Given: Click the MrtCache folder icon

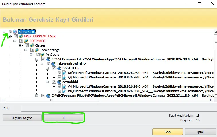Looking at the screenshot, I should [42, 55].
